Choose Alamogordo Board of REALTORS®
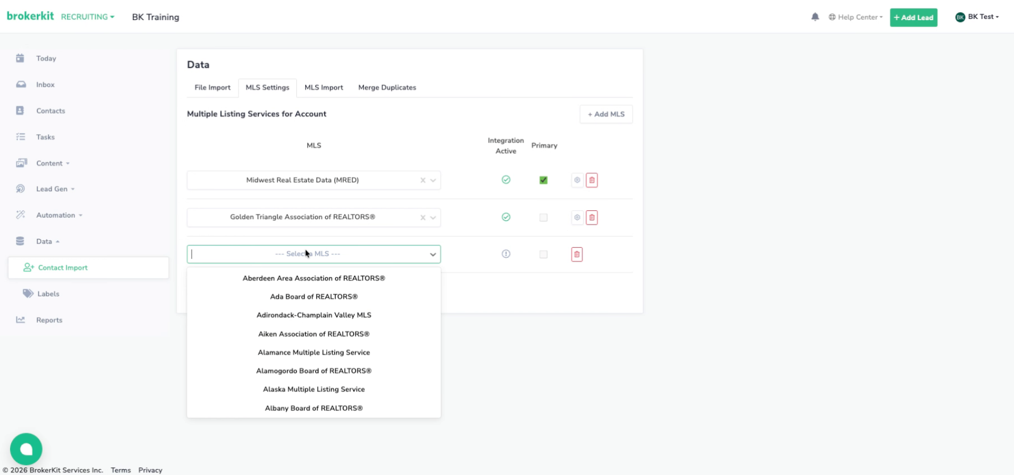 point(314,371)
